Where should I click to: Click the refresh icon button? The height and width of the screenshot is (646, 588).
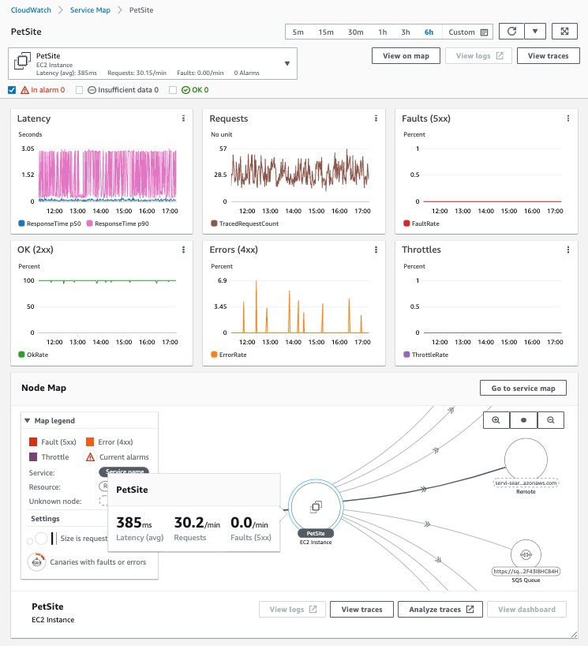[x=511, y=32]
